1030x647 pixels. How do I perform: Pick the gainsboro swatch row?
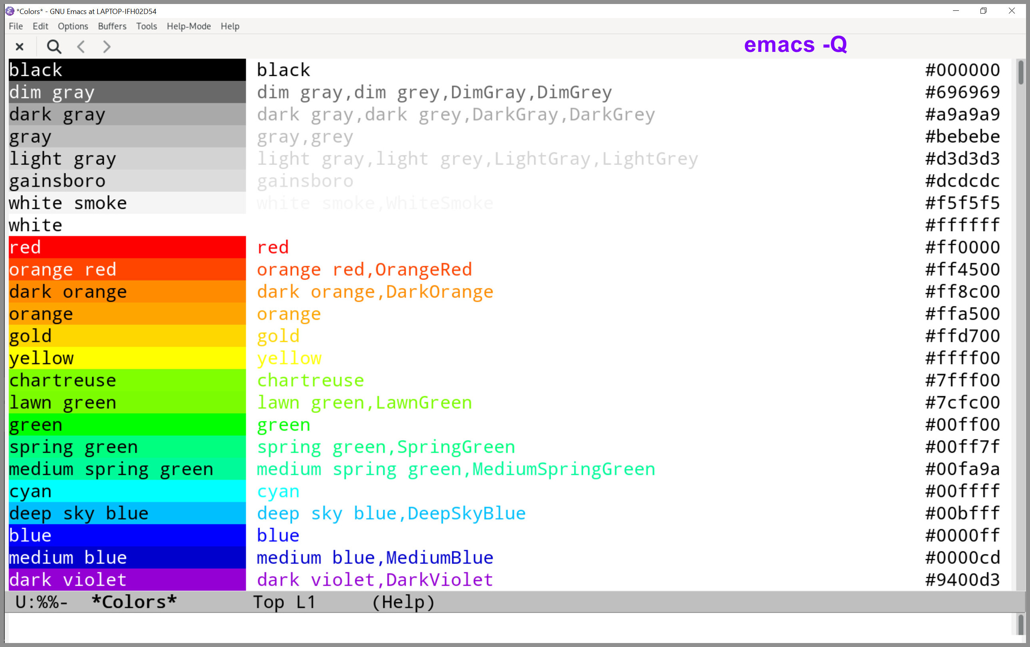[x=127, y=181]
